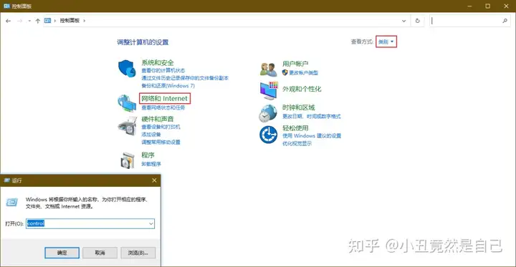Open 使用 Windows 建议的设置 link
Viewport: 516px width, 267px height.
point(312,136)
